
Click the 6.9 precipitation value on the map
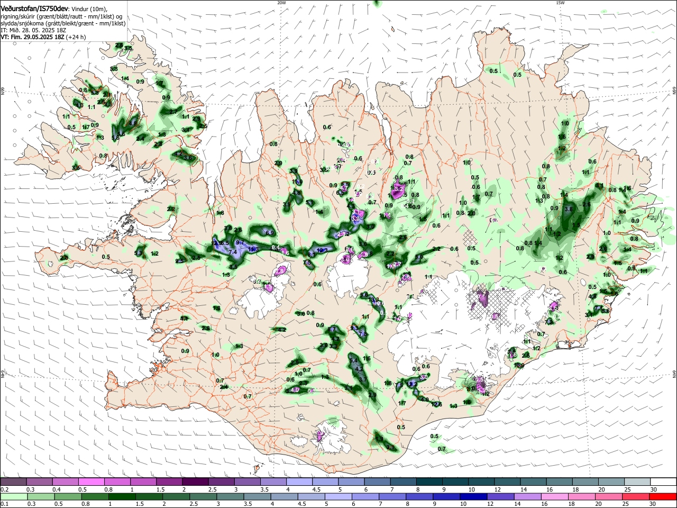[269, 233]
